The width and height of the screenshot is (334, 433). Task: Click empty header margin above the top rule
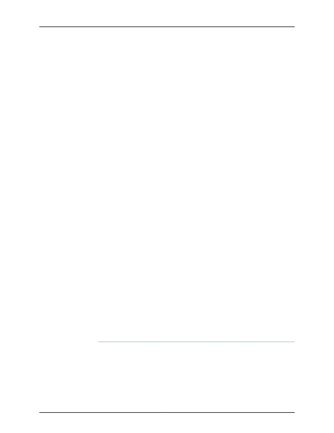pos(167,13)
